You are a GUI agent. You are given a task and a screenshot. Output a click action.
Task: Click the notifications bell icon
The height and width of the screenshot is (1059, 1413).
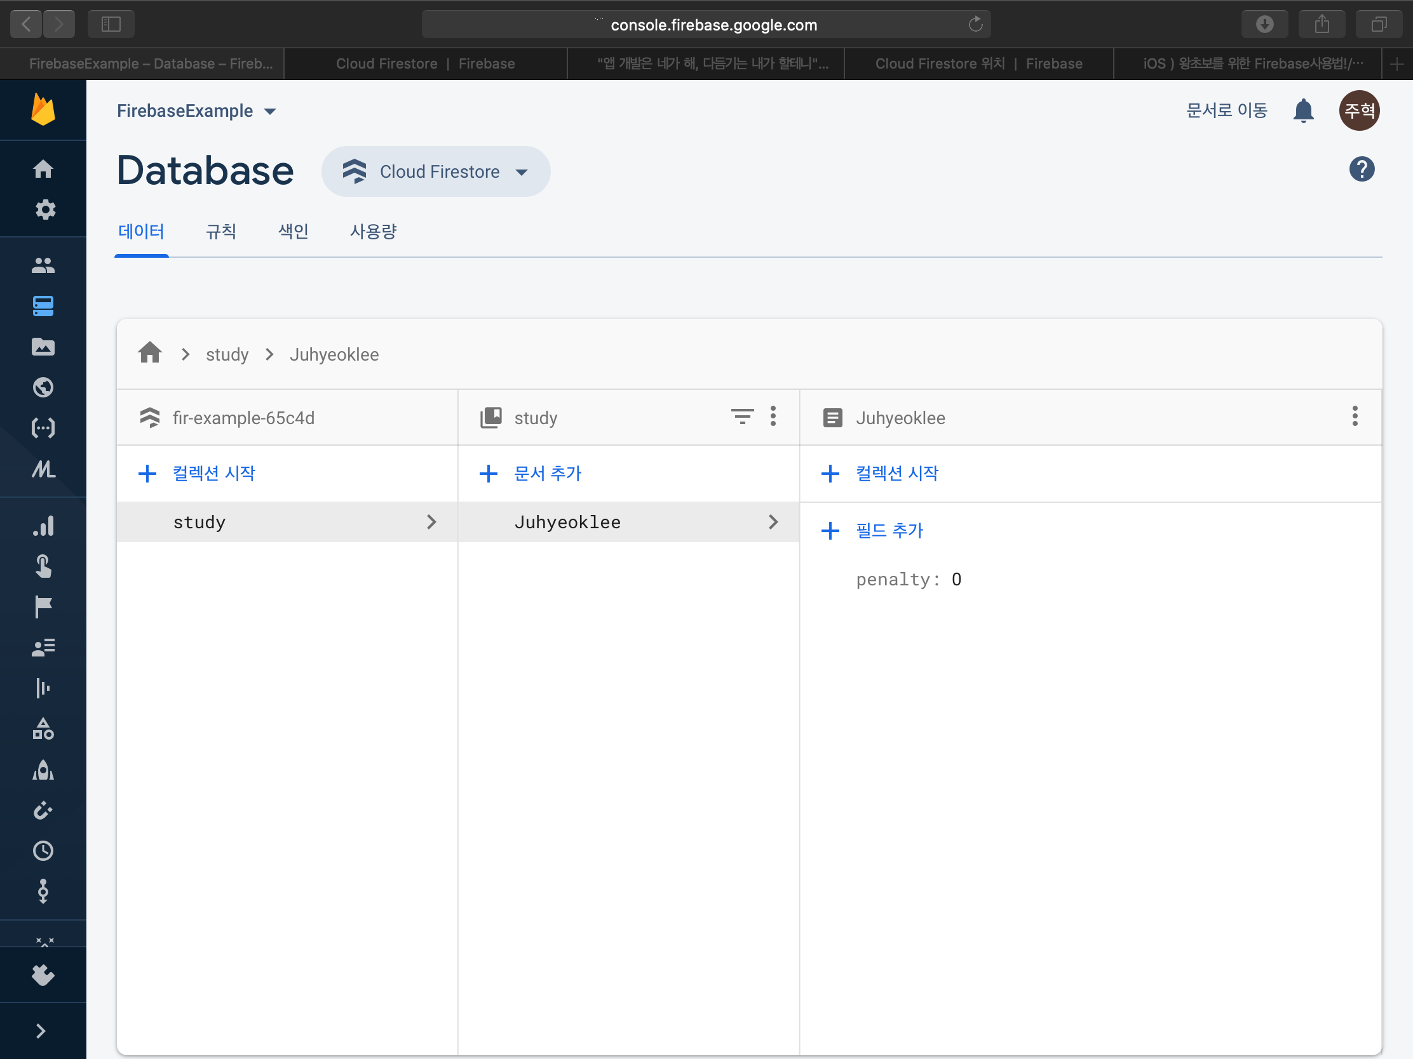[1302, 111]
